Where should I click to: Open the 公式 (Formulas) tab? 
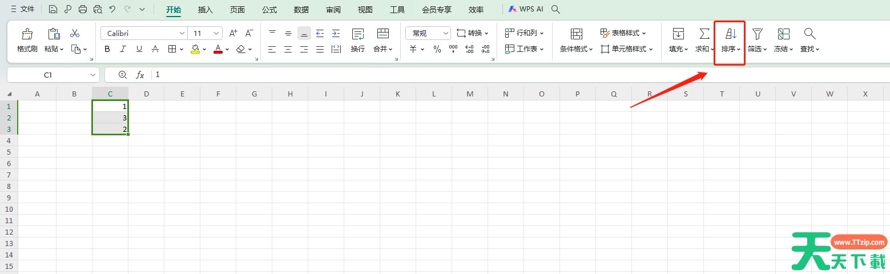click(269, 10)
